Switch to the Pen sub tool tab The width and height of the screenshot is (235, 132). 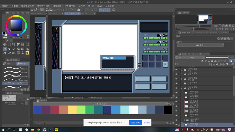(9, 64)
